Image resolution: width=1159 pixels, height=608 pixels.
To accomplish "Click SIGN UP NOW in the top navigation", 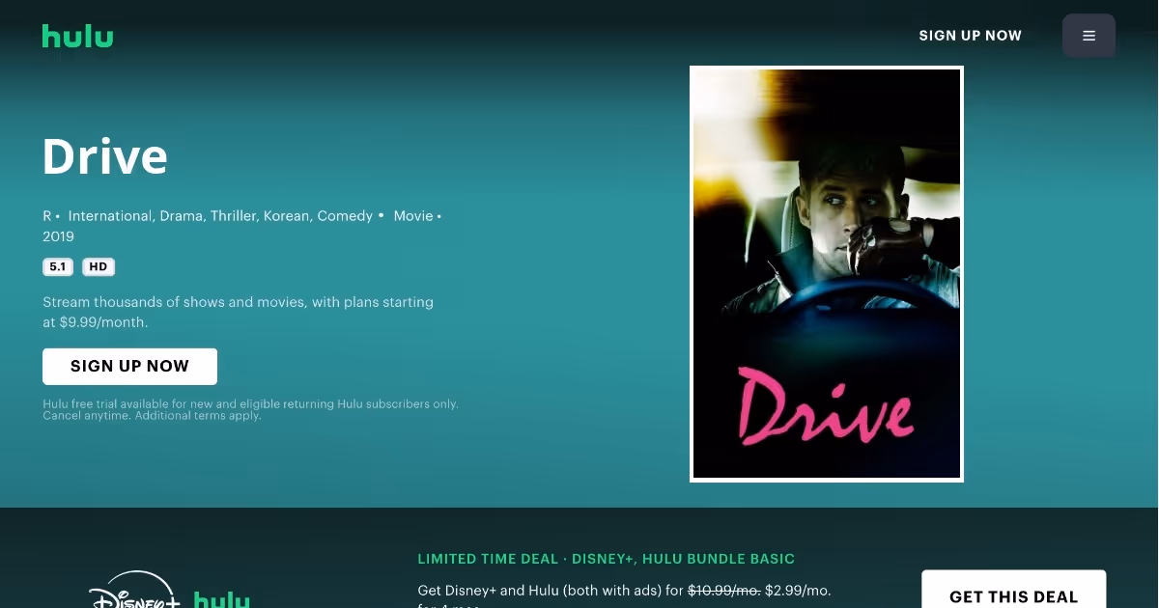I will (x=970, y=36).
